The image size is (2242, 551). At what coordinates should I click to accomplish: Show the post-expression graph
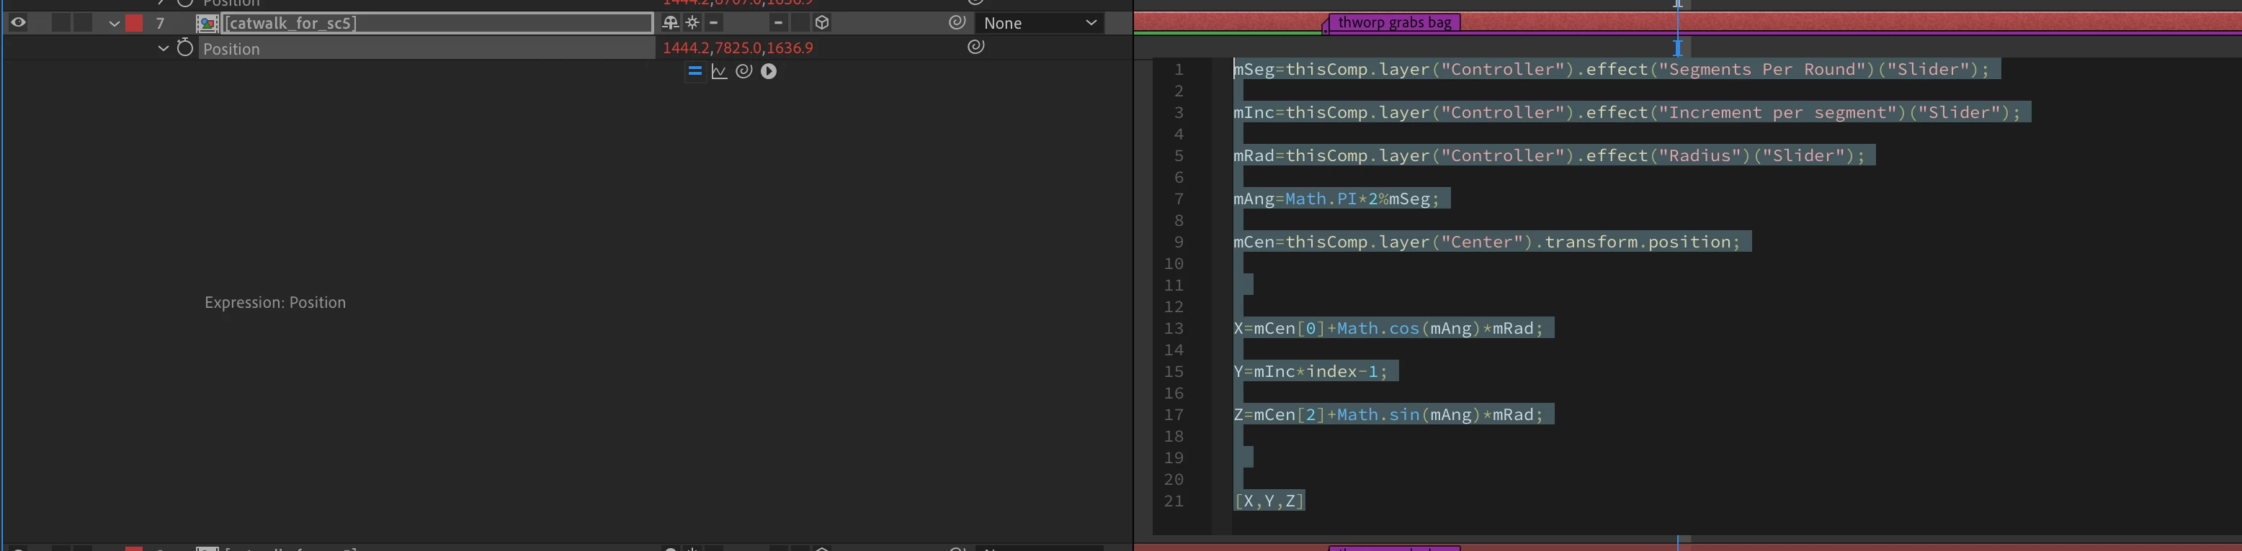(719, 71)
